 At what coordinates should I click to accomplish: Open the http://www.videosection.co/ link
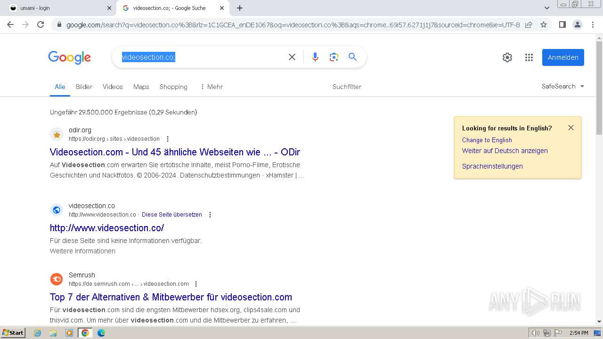point(107,228)
